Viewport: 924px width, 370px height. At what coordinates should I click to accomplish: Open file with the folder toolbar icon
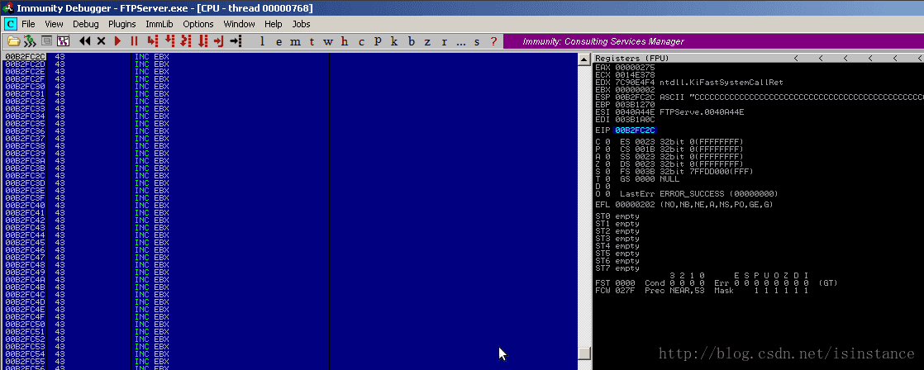click(13, 41)
